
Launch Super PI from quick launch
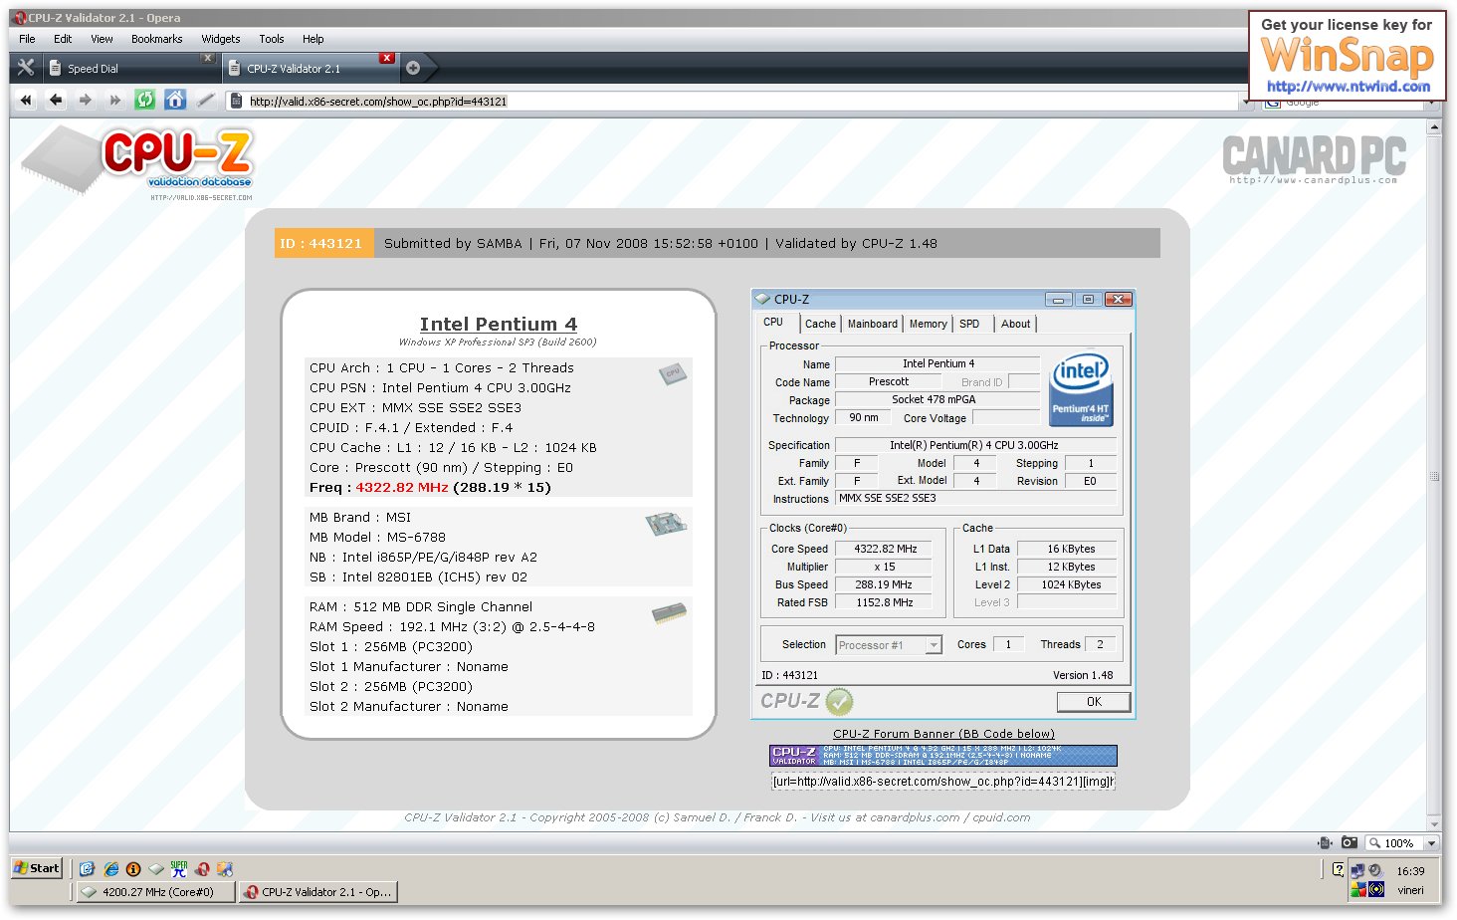pyautogui.click(x=179, y=868)
